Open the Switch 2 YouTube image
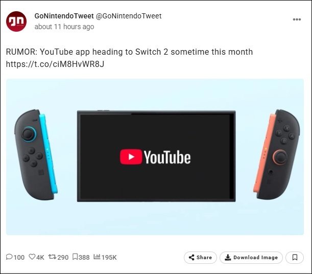 [x=155, y=156]
